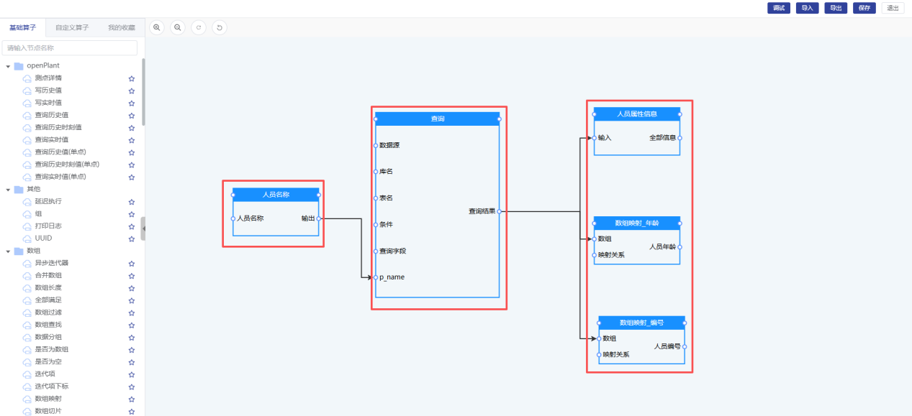Open the 我的收藏 tab
The image size is (912, 416).
pyautogui.click(x=121, y=28)
